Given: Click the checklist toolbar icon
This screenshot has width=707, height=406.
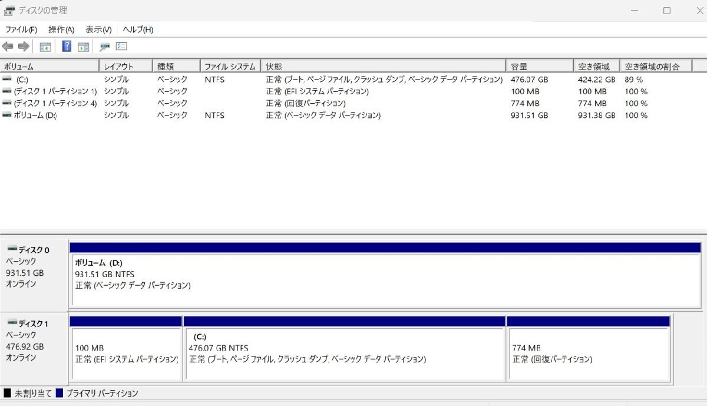Looking at the screenshot, I should (x=121, y=46).
